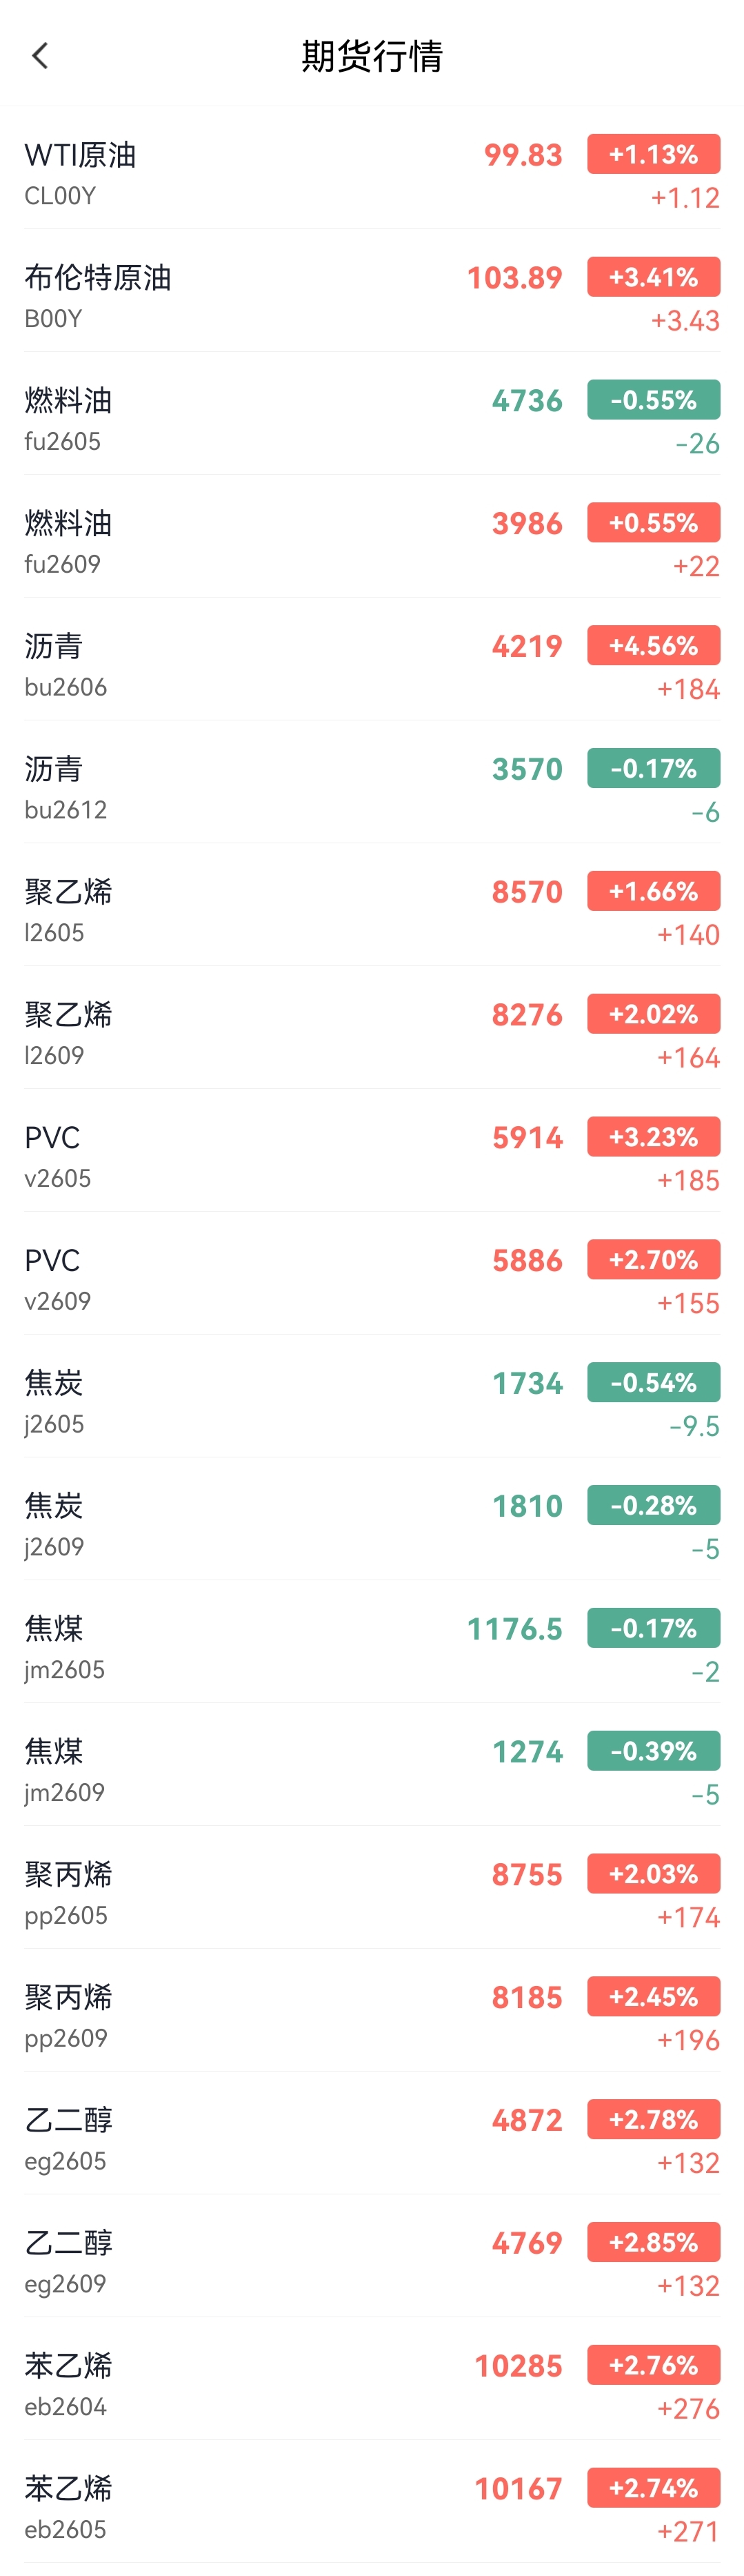Viewport: 744px width, 2576px height.
Task: Tap the +0.55% badge on fu2609
Action: tap(653, 523)
